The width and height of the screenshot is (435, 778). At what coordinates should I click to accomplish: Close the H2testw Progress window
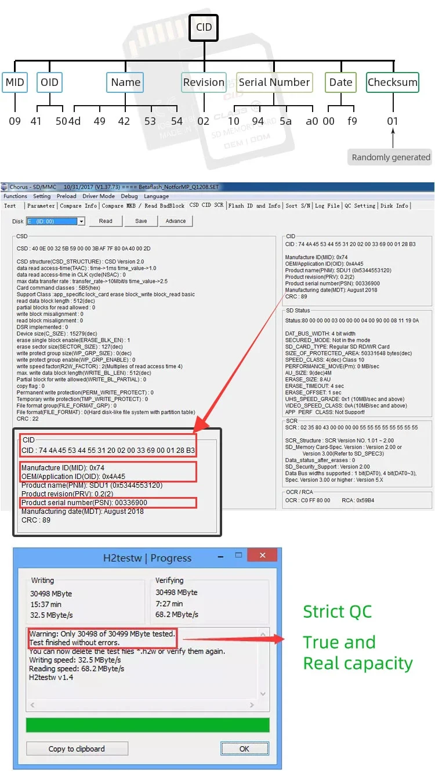263,555
